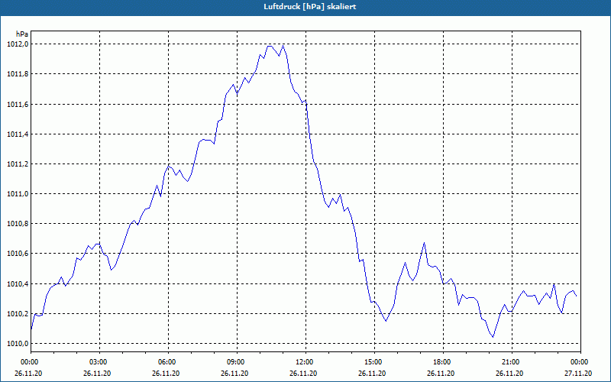Click the '03:00' time axis label

click(x=99, y=362)
